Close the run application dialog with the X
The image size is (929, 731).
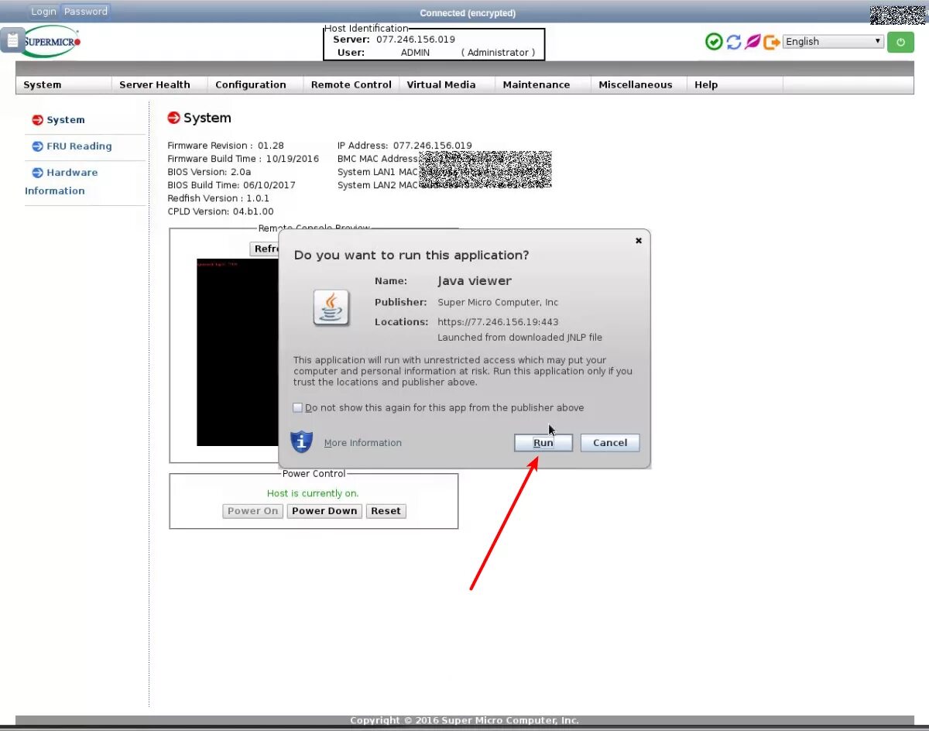click(638, 240)
